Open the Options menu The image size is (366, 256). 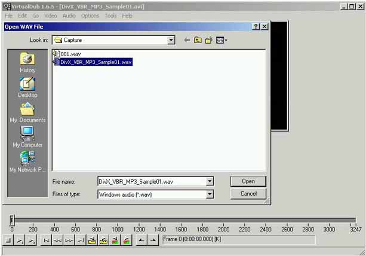(x=90, y=16)
